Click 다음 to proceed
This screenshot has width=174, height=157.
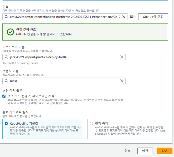point(165,151)
